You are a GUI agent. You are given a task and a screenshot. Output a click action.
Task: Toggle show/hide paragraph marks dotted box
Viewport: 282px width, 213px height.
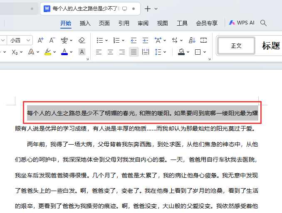pos(203,40)
